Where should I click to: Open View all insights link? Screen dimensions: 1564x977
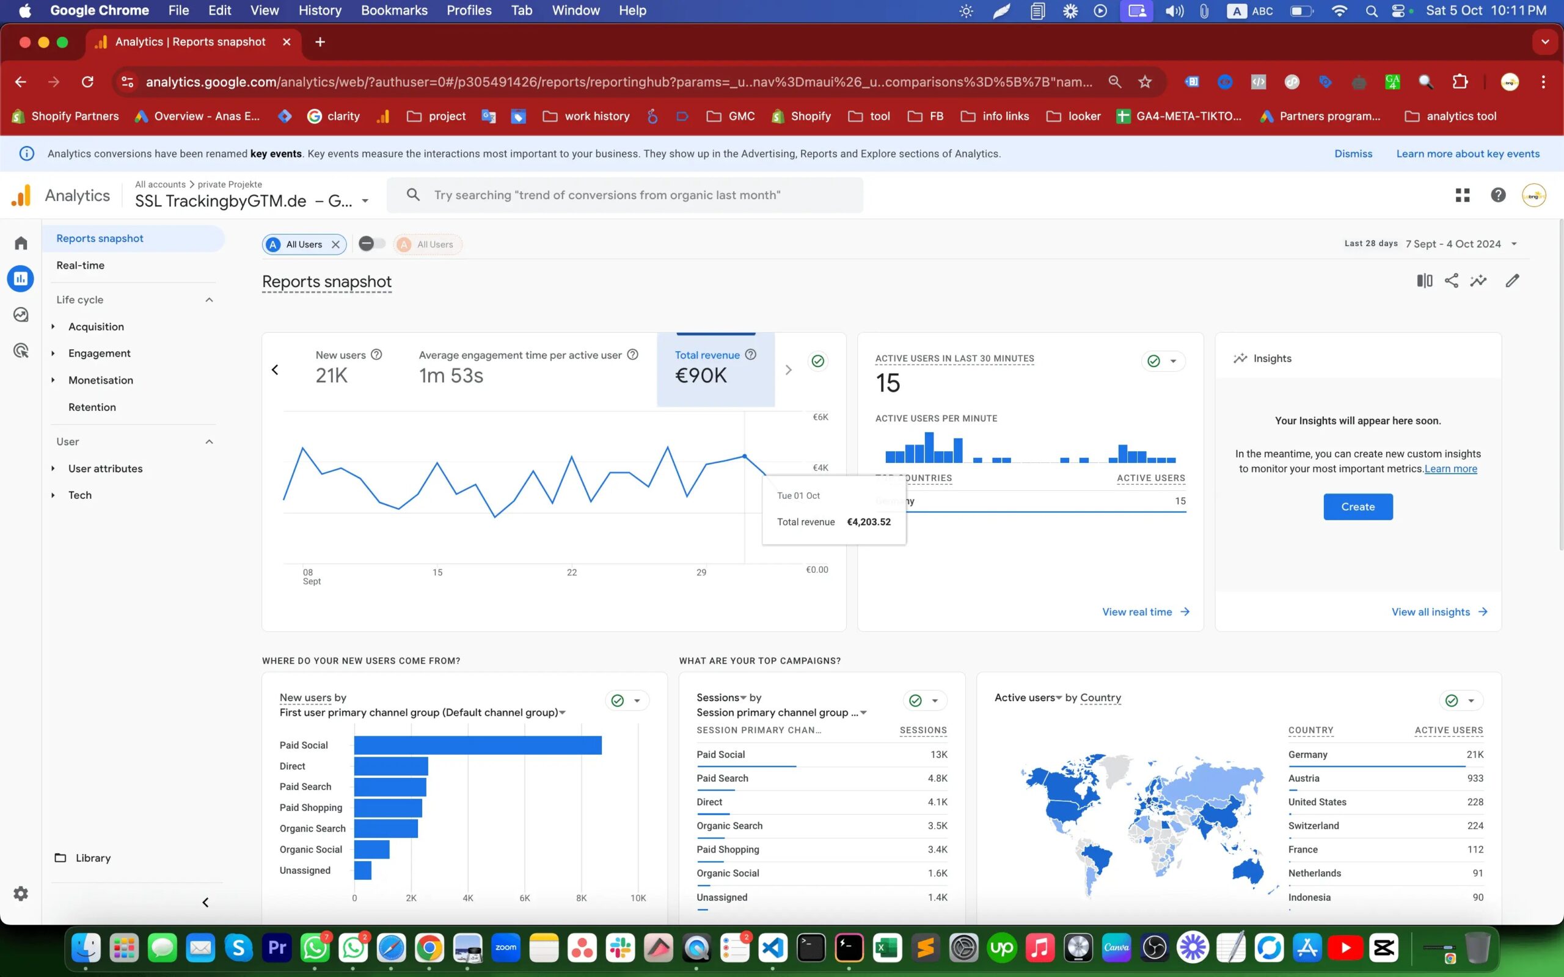click(x=1439, y=612)
